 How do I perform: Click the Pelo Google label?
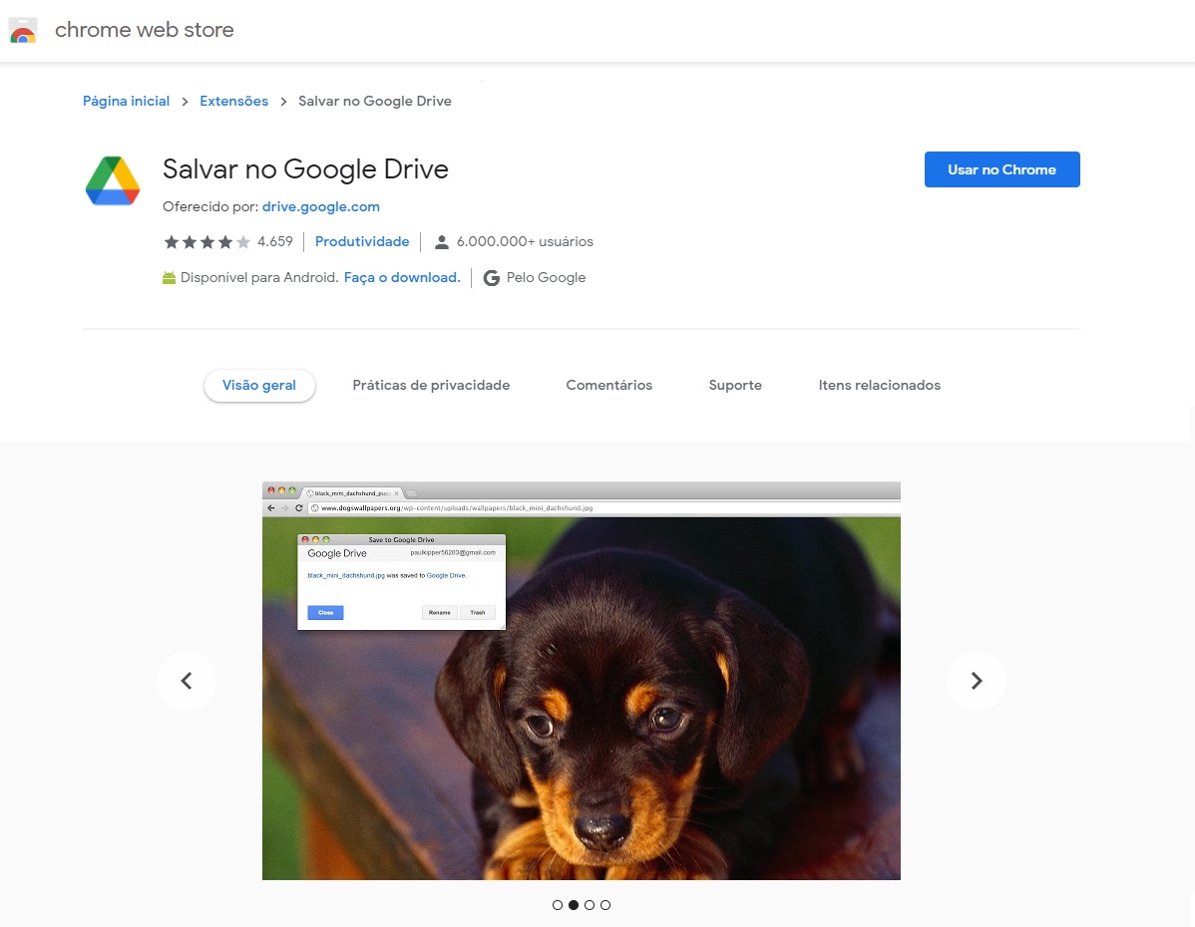click(546, 277)
